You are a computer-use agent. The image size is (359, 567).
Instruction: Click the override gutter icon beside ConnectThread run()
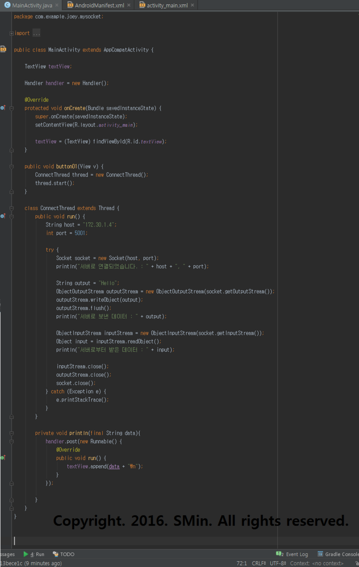pos(3,216)
